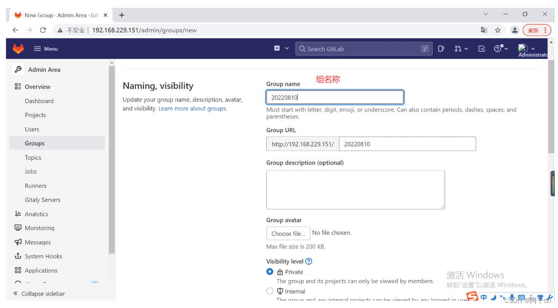Click the Choose file button for group avatar
Image resolution: width=558 pixels, height=308 pixels.
288,233
